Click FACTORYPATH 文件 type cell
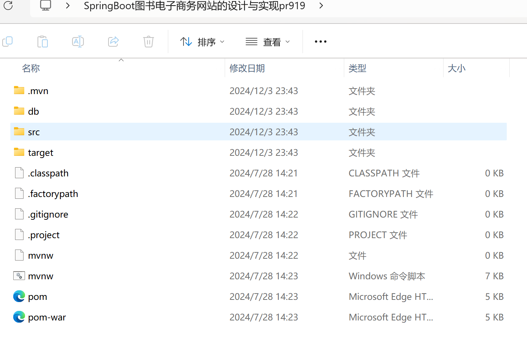Viewport: 527px width, 348px height. point(391,194)
